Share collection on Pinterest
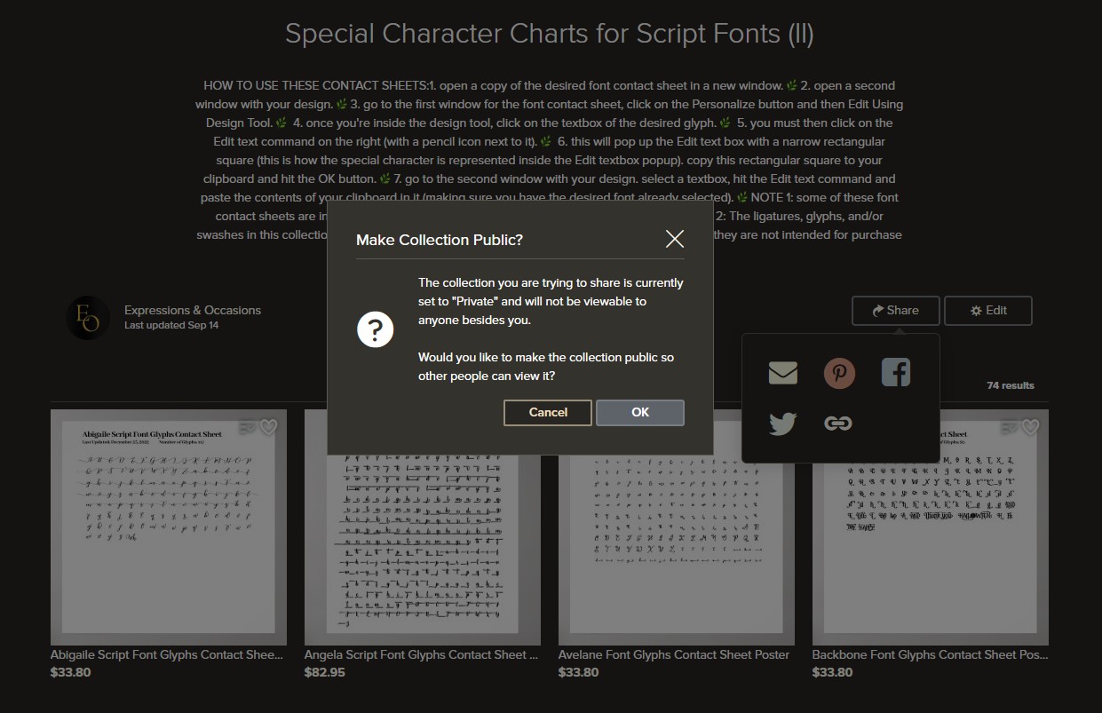The height and width of the screenshot is (713, 1102). 839,373
